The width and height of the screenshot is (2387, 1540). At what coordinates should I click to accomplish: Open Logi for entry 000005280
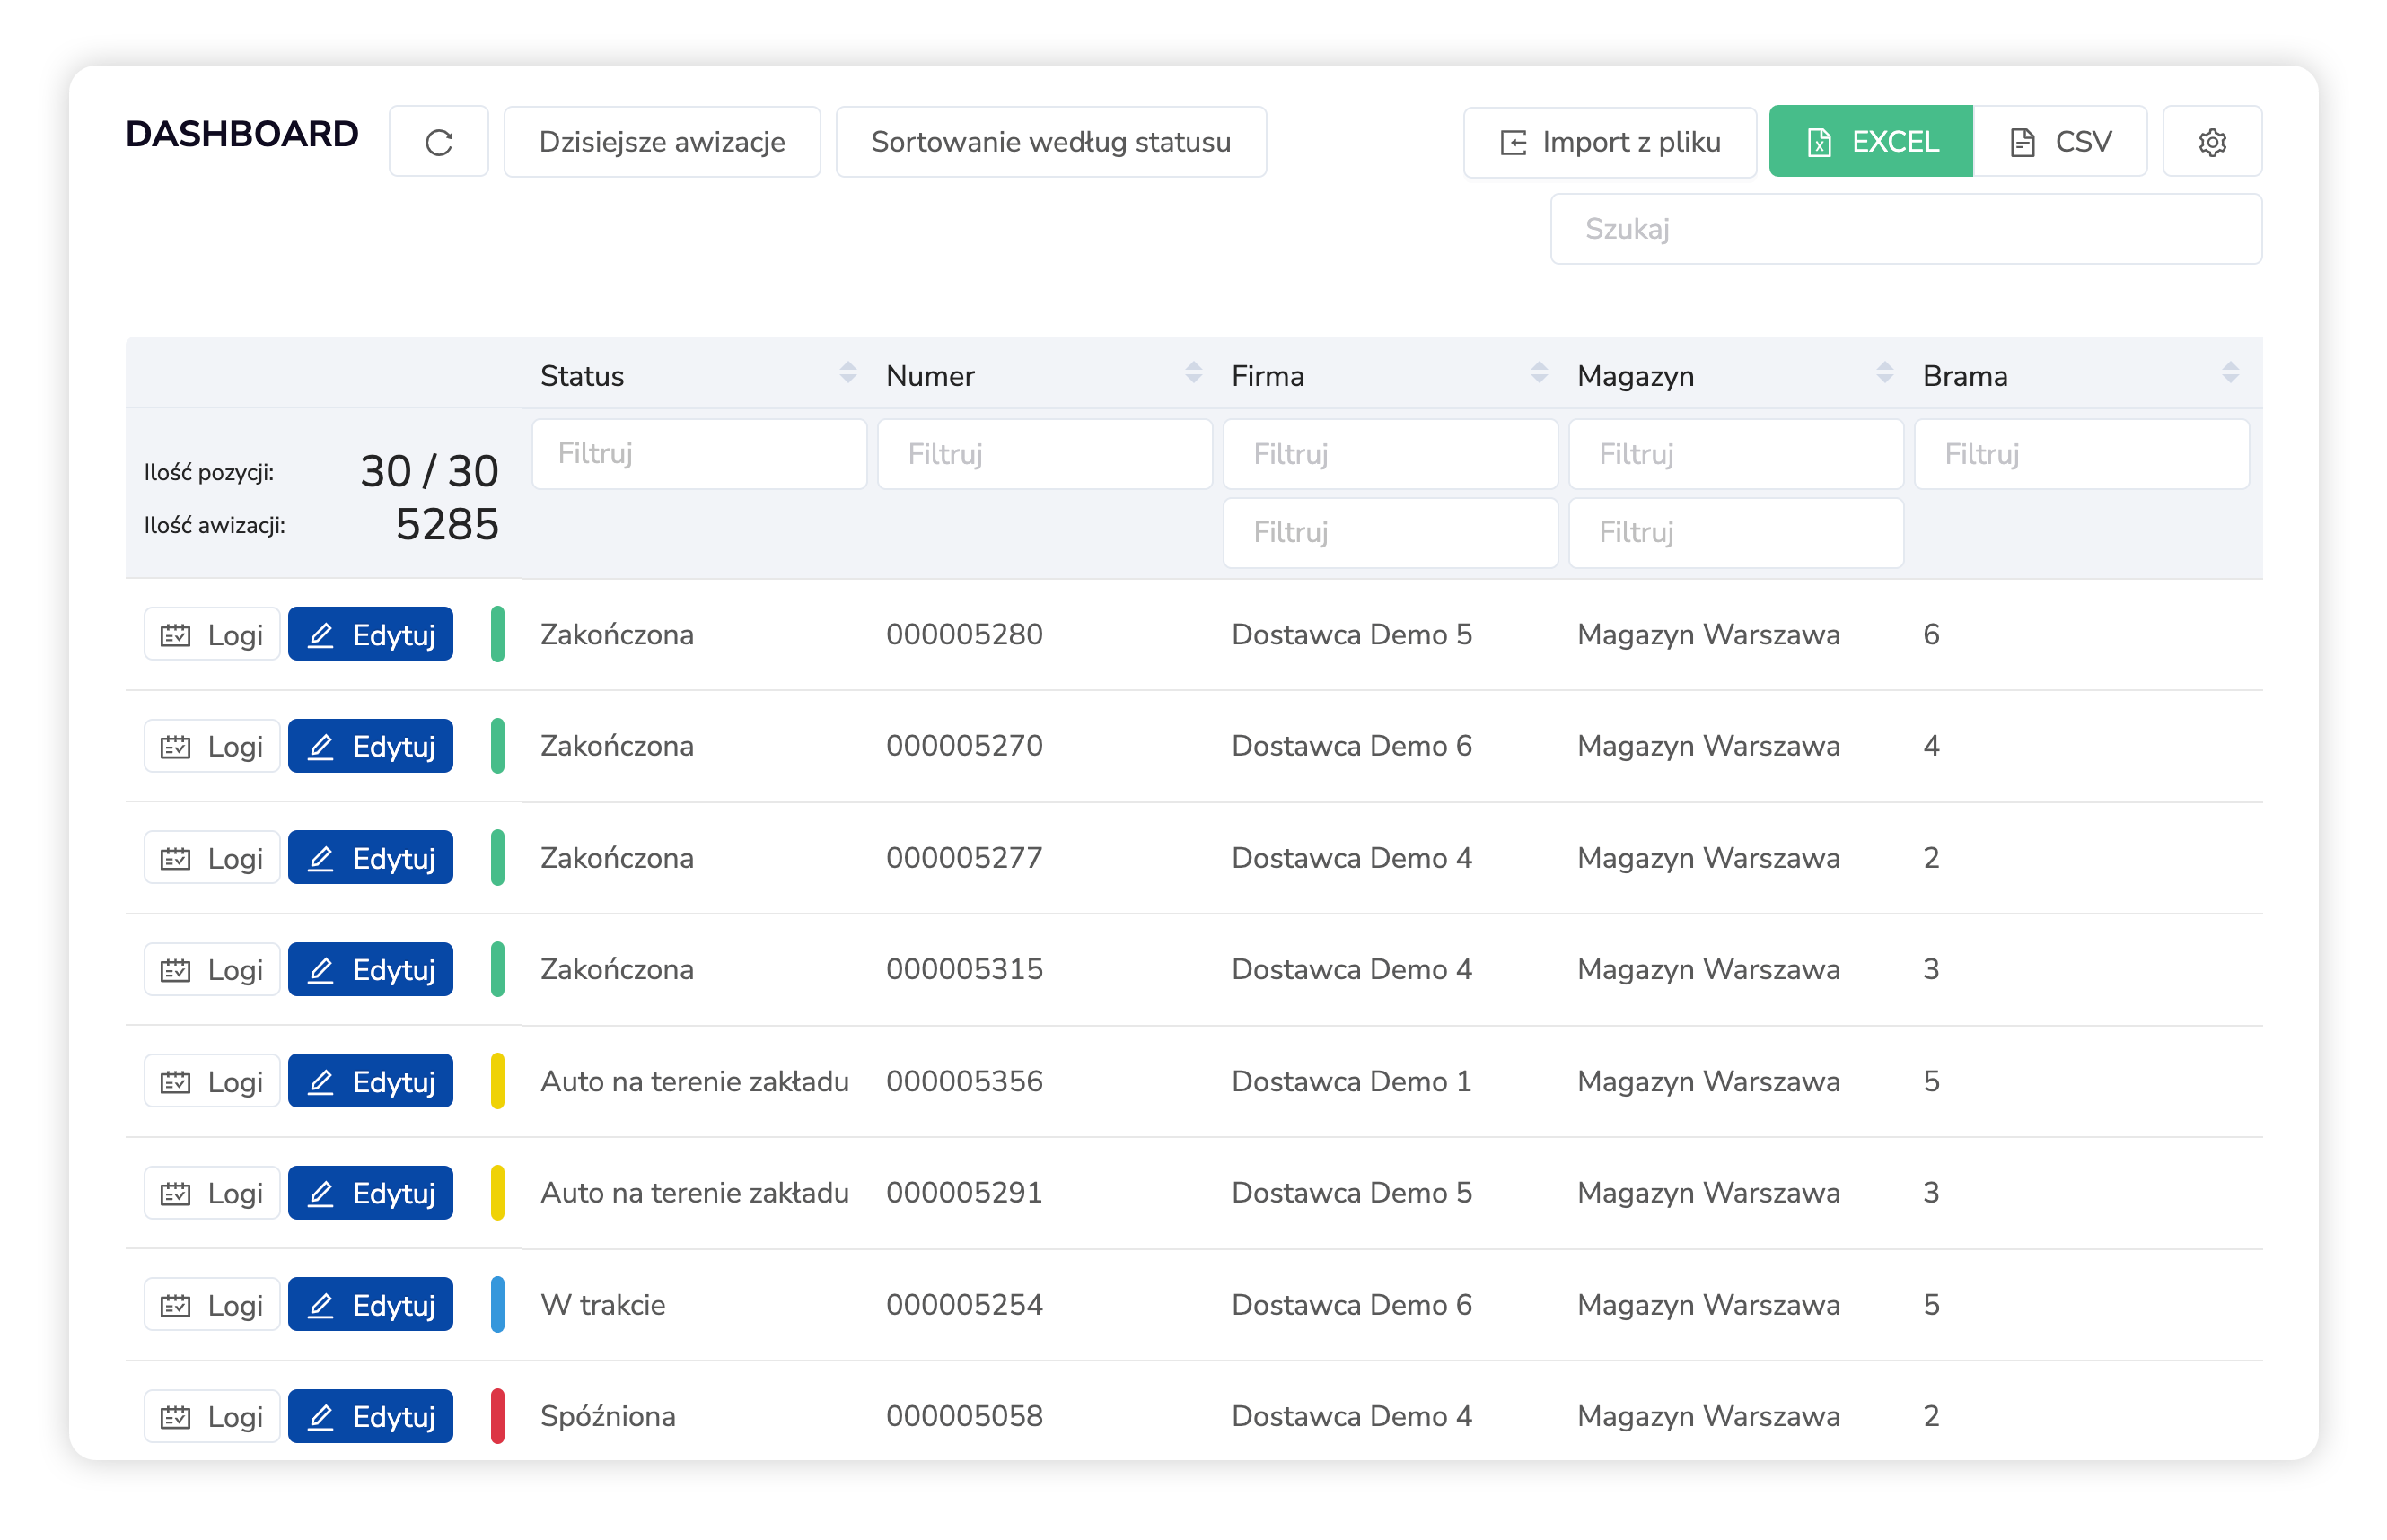212,635
